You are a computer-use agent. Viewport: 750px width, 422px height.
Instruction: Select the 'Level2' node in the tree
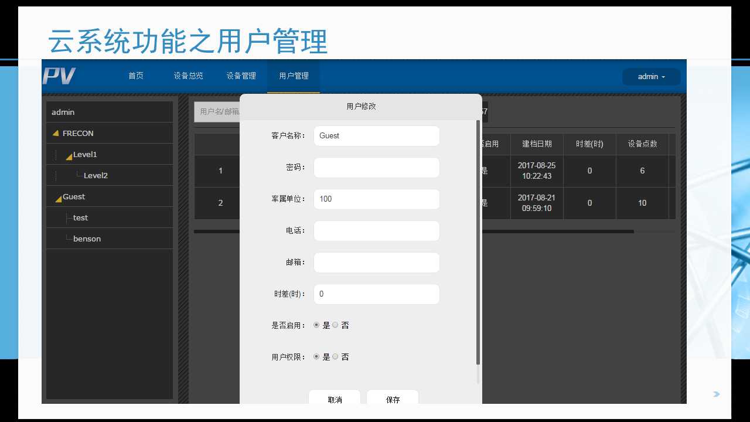96,175
